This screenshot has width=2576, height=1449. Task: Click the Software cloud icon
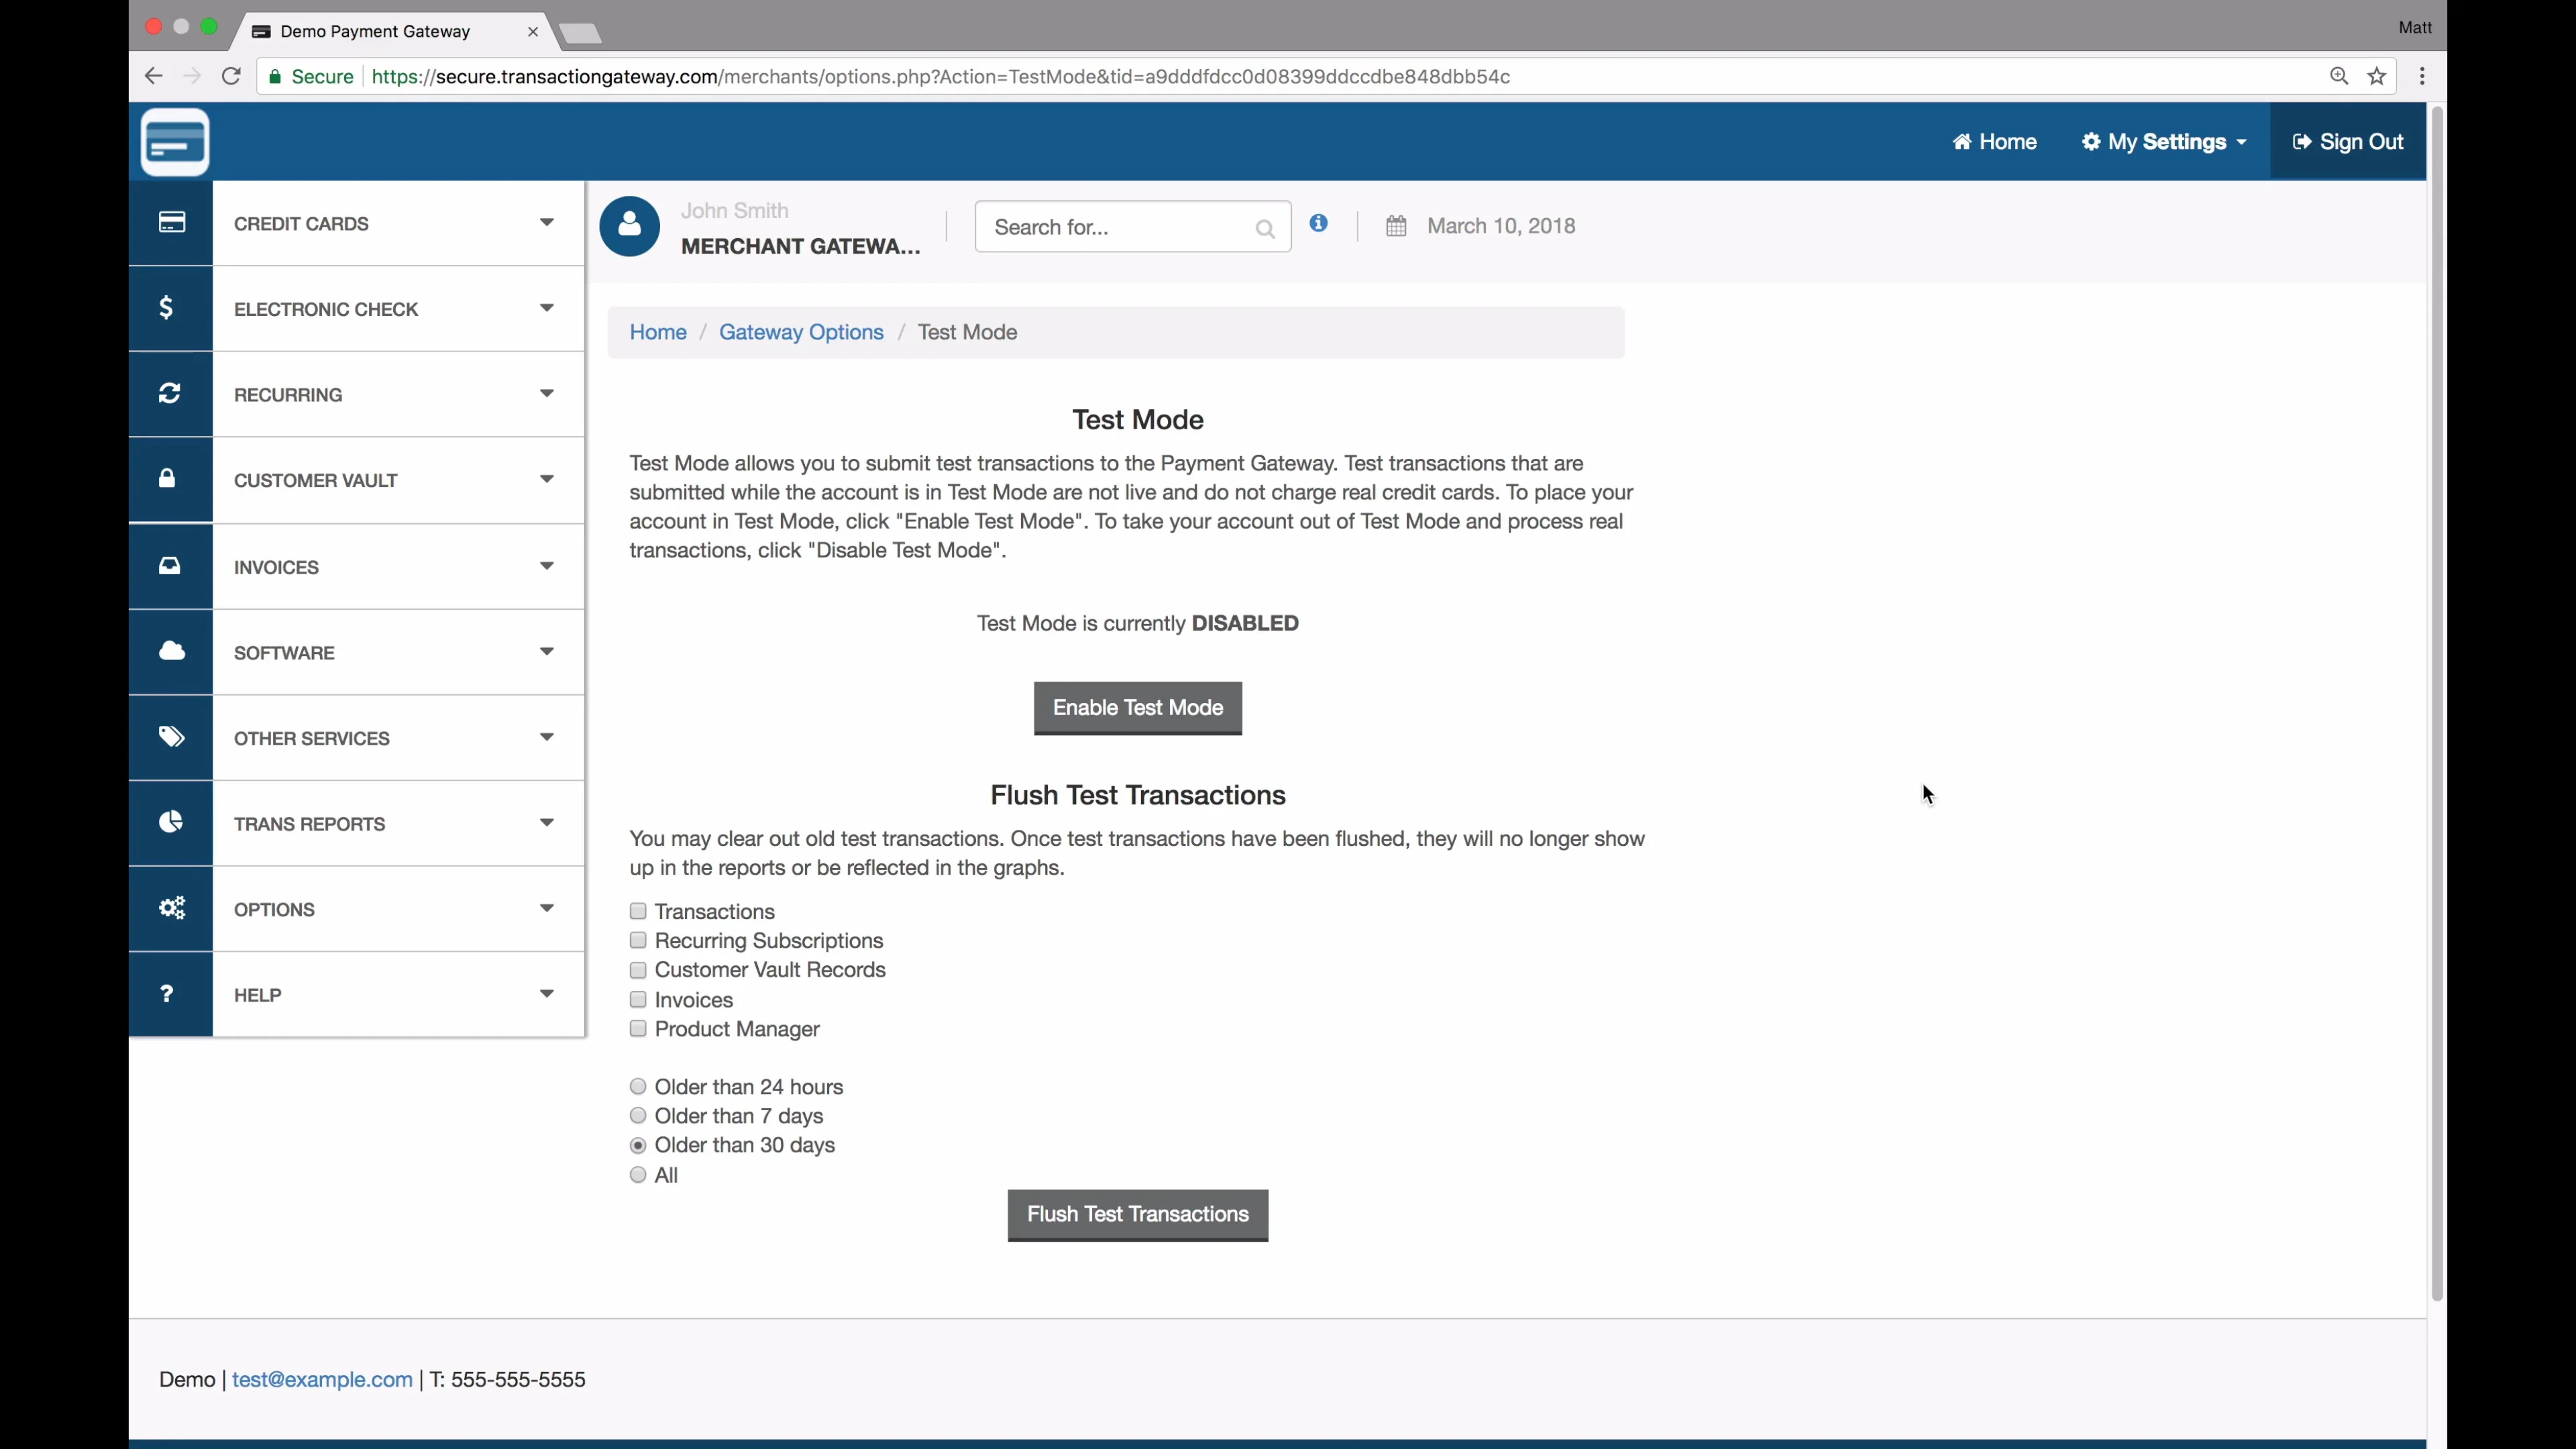point(171,652)
